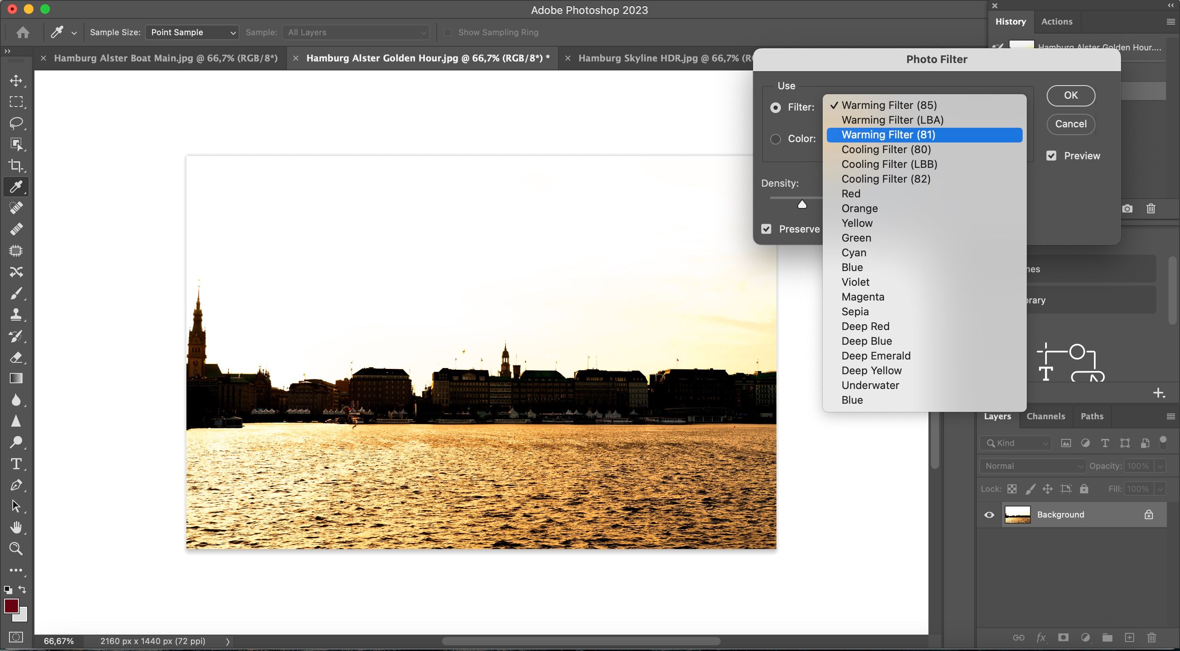Open the Kind layer filter dropdown
1180x651 pixels.
coord(1016,443)
